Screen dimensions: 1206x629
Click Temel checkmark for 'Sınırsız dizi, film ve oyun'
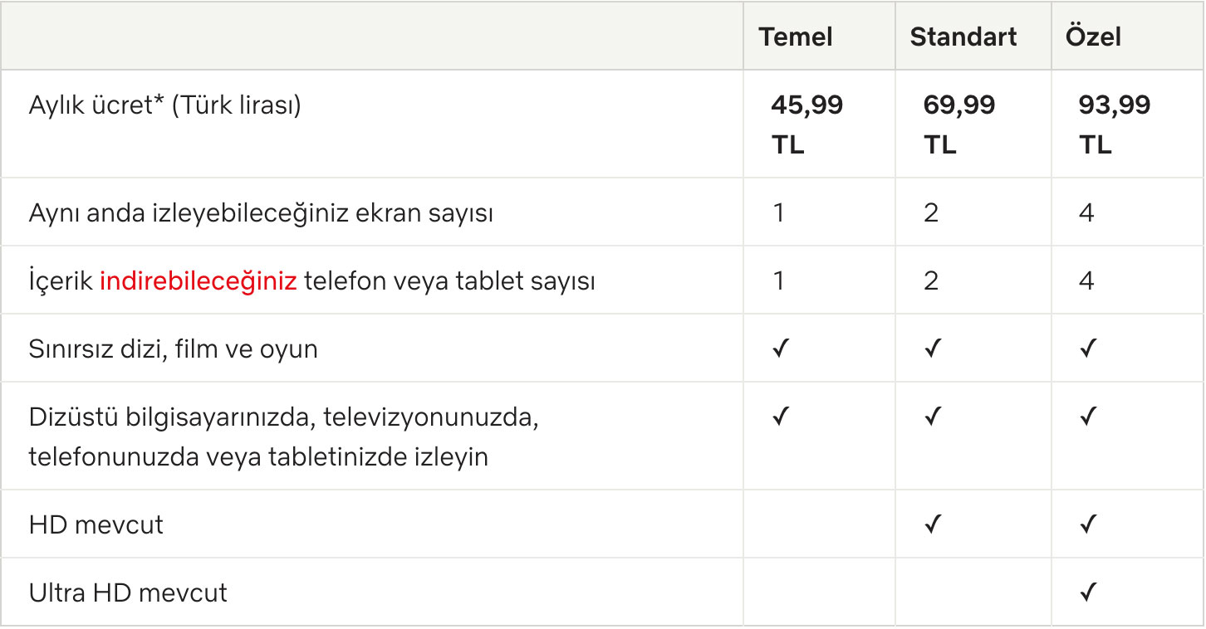[x=779, y=349]
